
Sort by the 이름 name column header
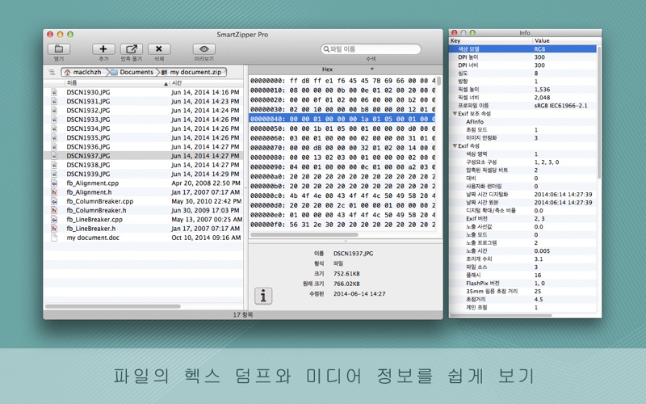pyautogui.click(x=116, y=83)
